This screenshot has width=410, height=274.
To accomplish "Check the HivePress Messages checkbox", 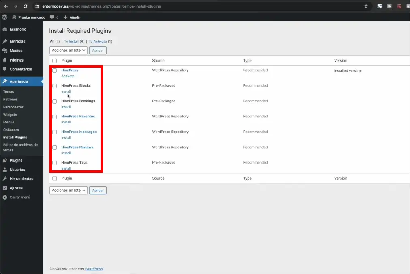I will pos(54,132).
